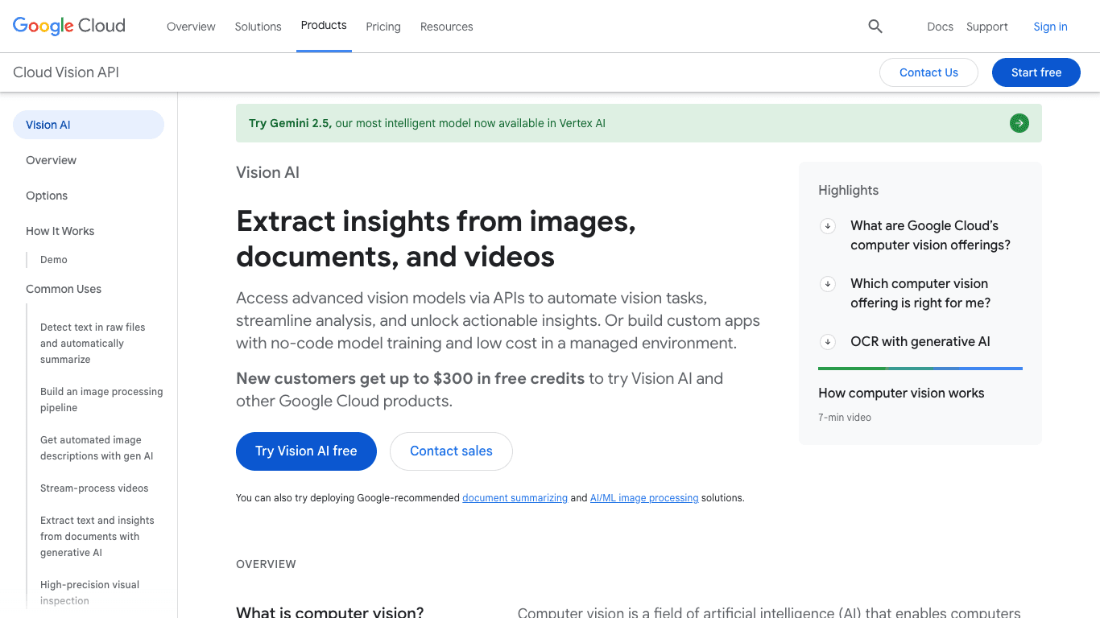Open the search magnifier icon
This screenshot has width=1100, height=618.
tap(875, 27)
